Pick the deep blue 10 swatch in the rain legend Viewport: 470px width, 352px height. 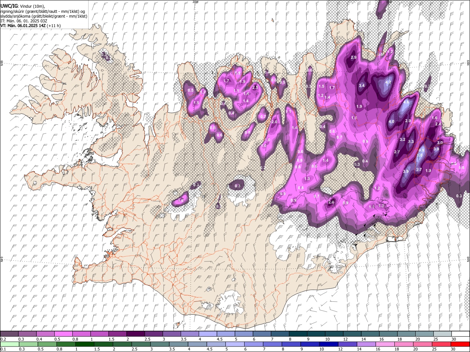328,344
